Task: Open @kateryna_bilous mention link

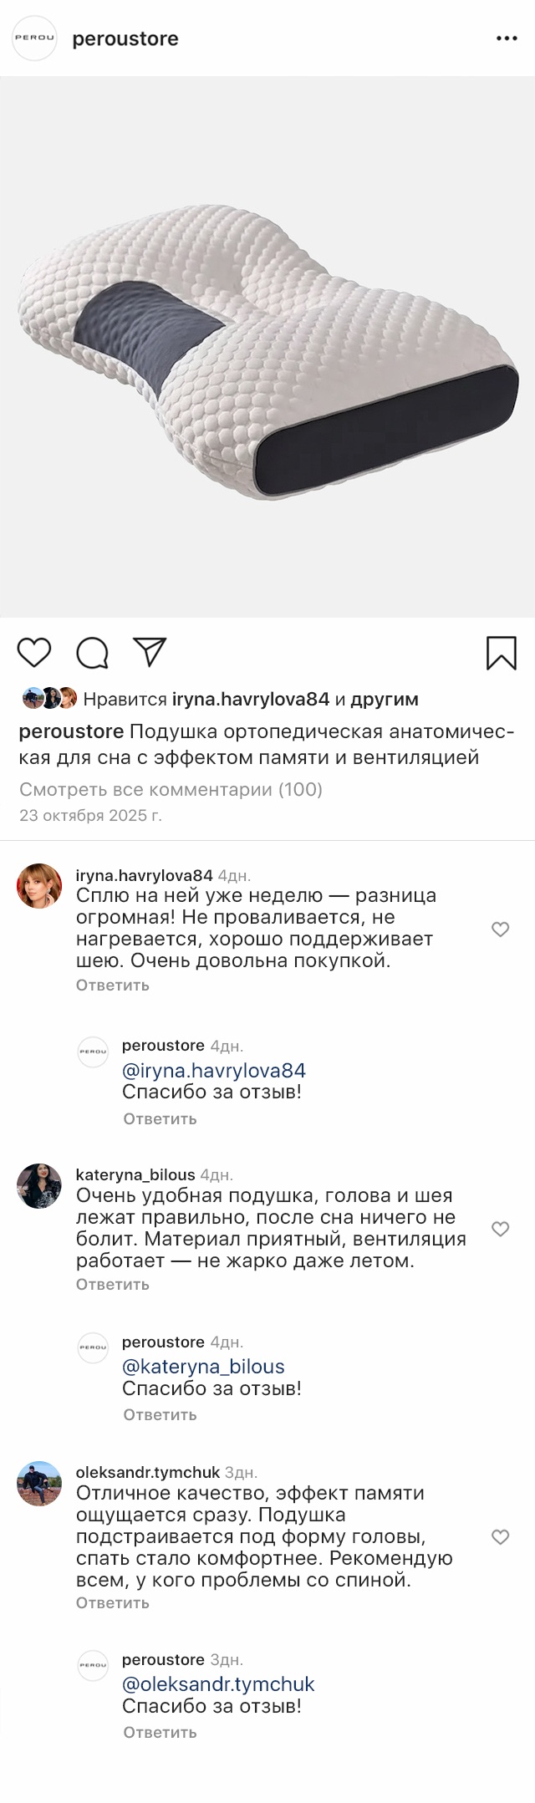Action: pos(203,1366)
